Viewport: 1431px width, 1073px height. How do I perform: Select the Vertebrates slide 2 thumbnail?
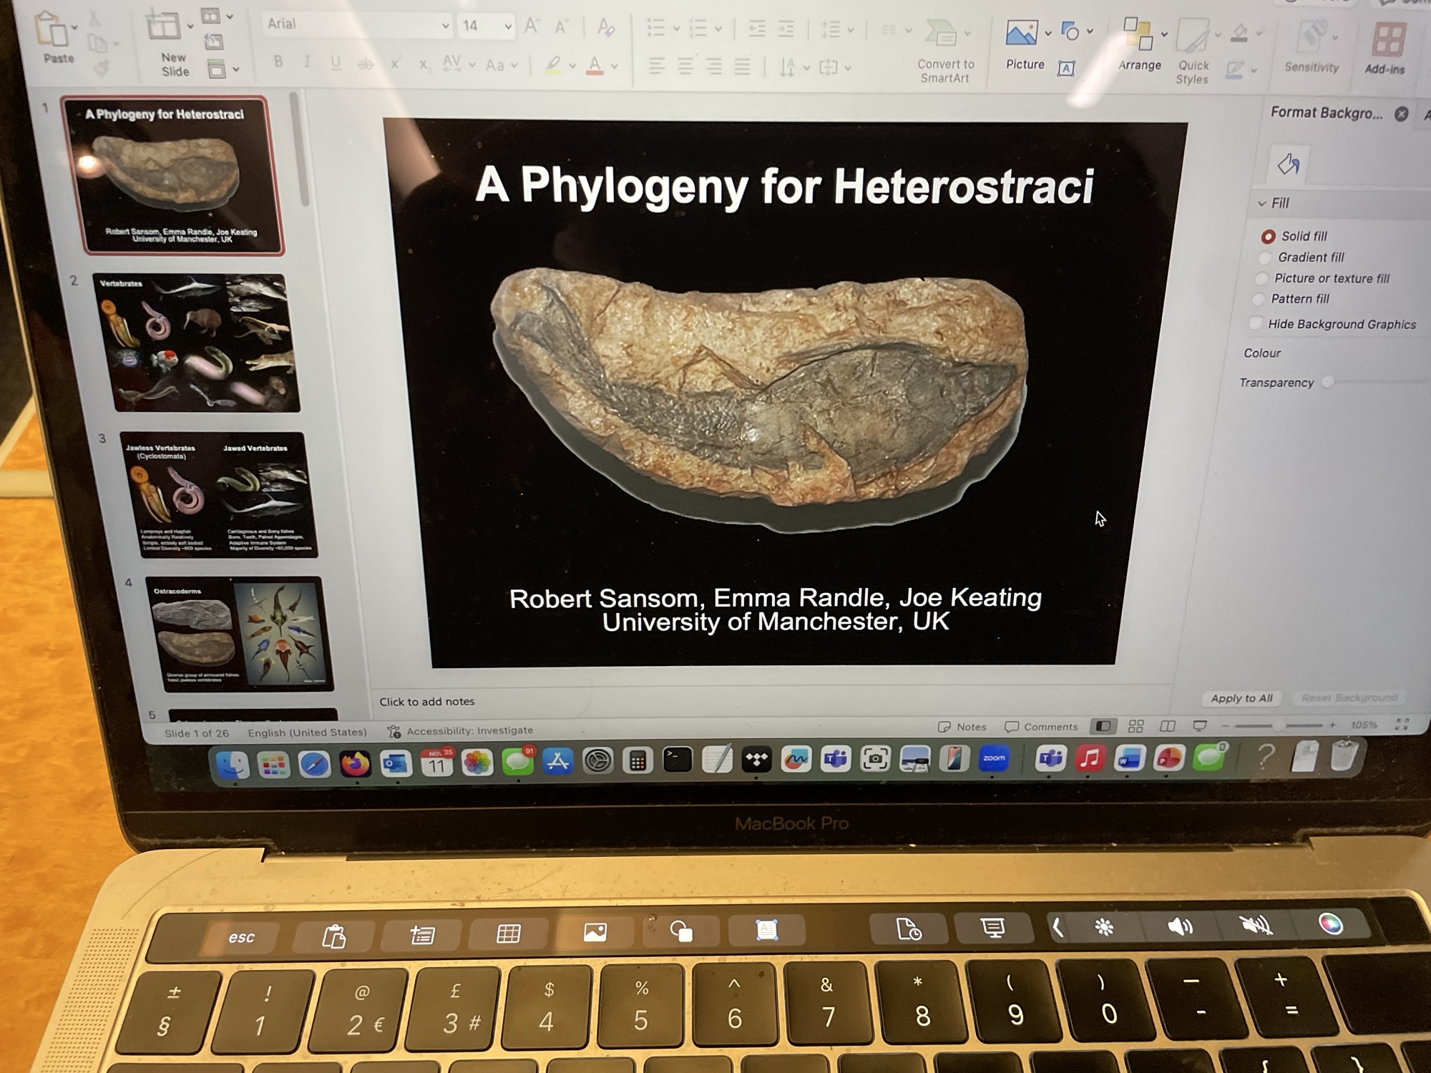198,342
